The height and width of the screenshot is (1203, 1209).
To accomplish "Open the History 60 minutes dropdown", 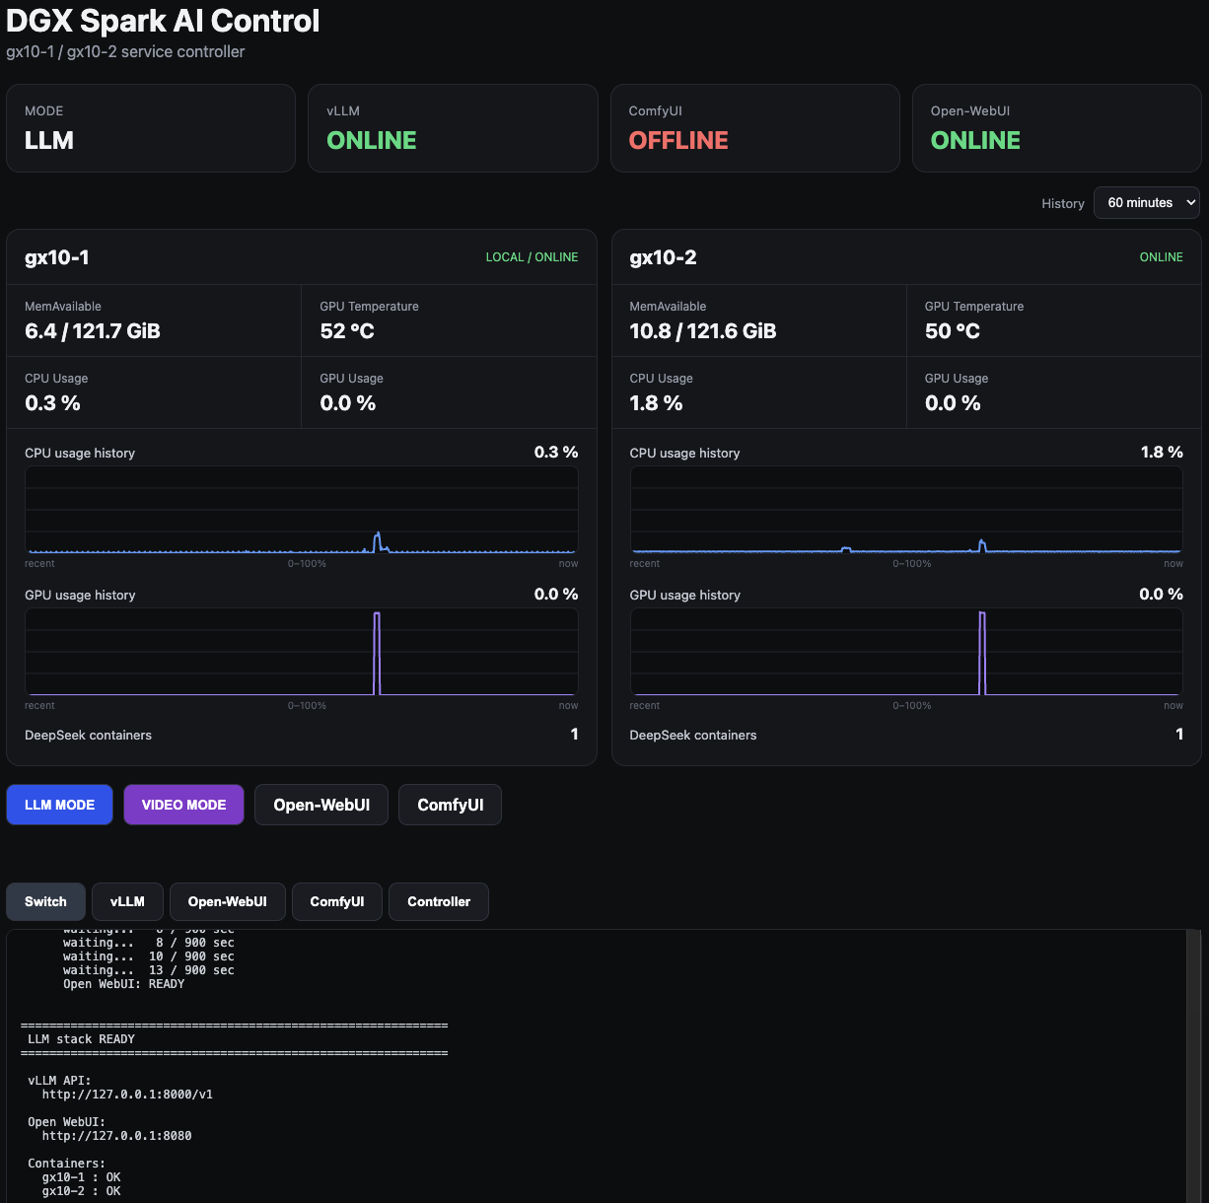I will (1147, 203).
